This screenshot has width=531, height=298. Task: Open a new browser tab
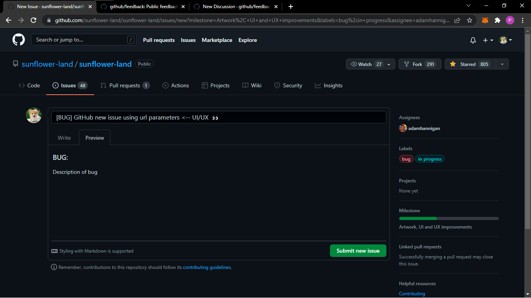pyautogui.click(x=291, y=7)
